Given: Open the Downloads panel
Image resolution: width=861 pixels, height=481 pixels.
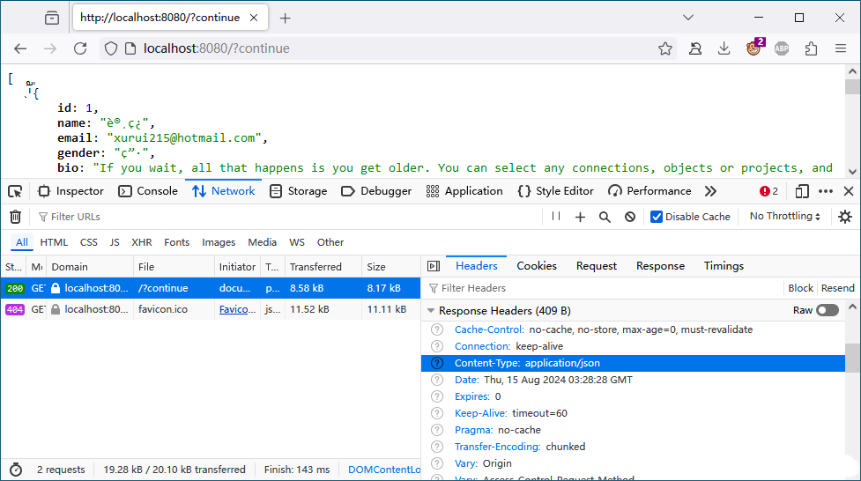Looking at the screenshot, I should coord(724,48).
